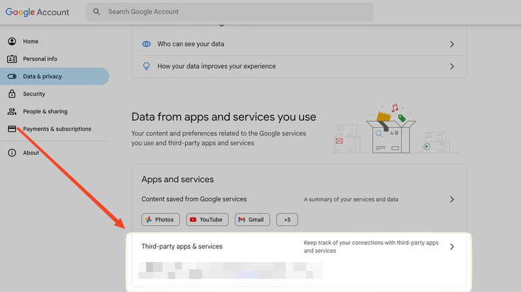
Task: Select Data & privacy in the sidebar
Action: pyautogui.click(x=42, y=77)
